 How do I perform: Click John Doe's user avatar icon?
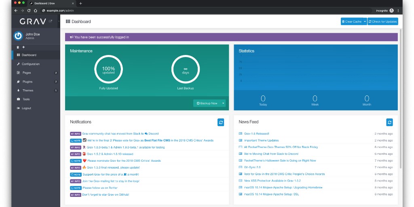(x=18, y=36)
